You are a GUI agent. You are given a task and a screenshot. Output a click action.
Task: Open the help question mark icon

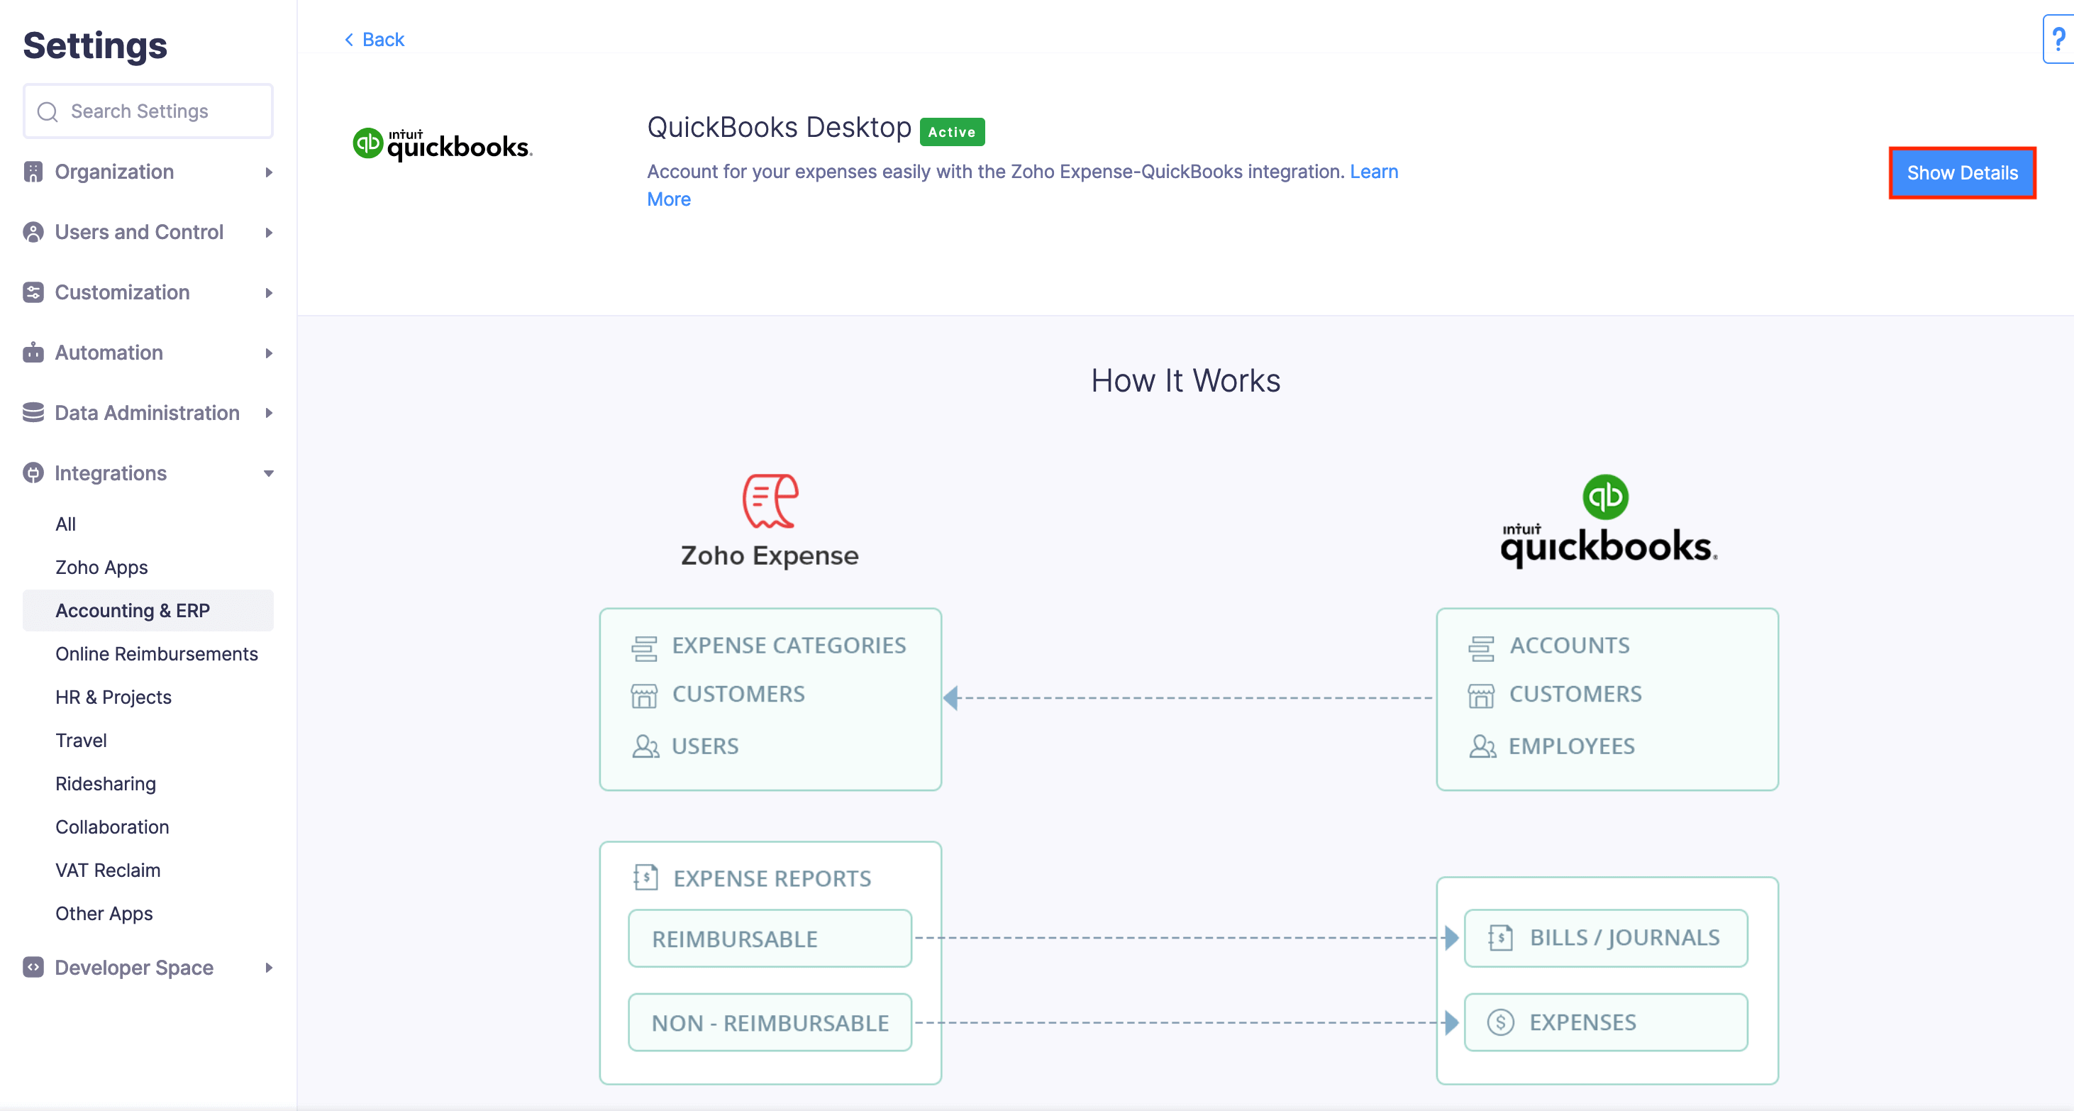[2058, 38]
